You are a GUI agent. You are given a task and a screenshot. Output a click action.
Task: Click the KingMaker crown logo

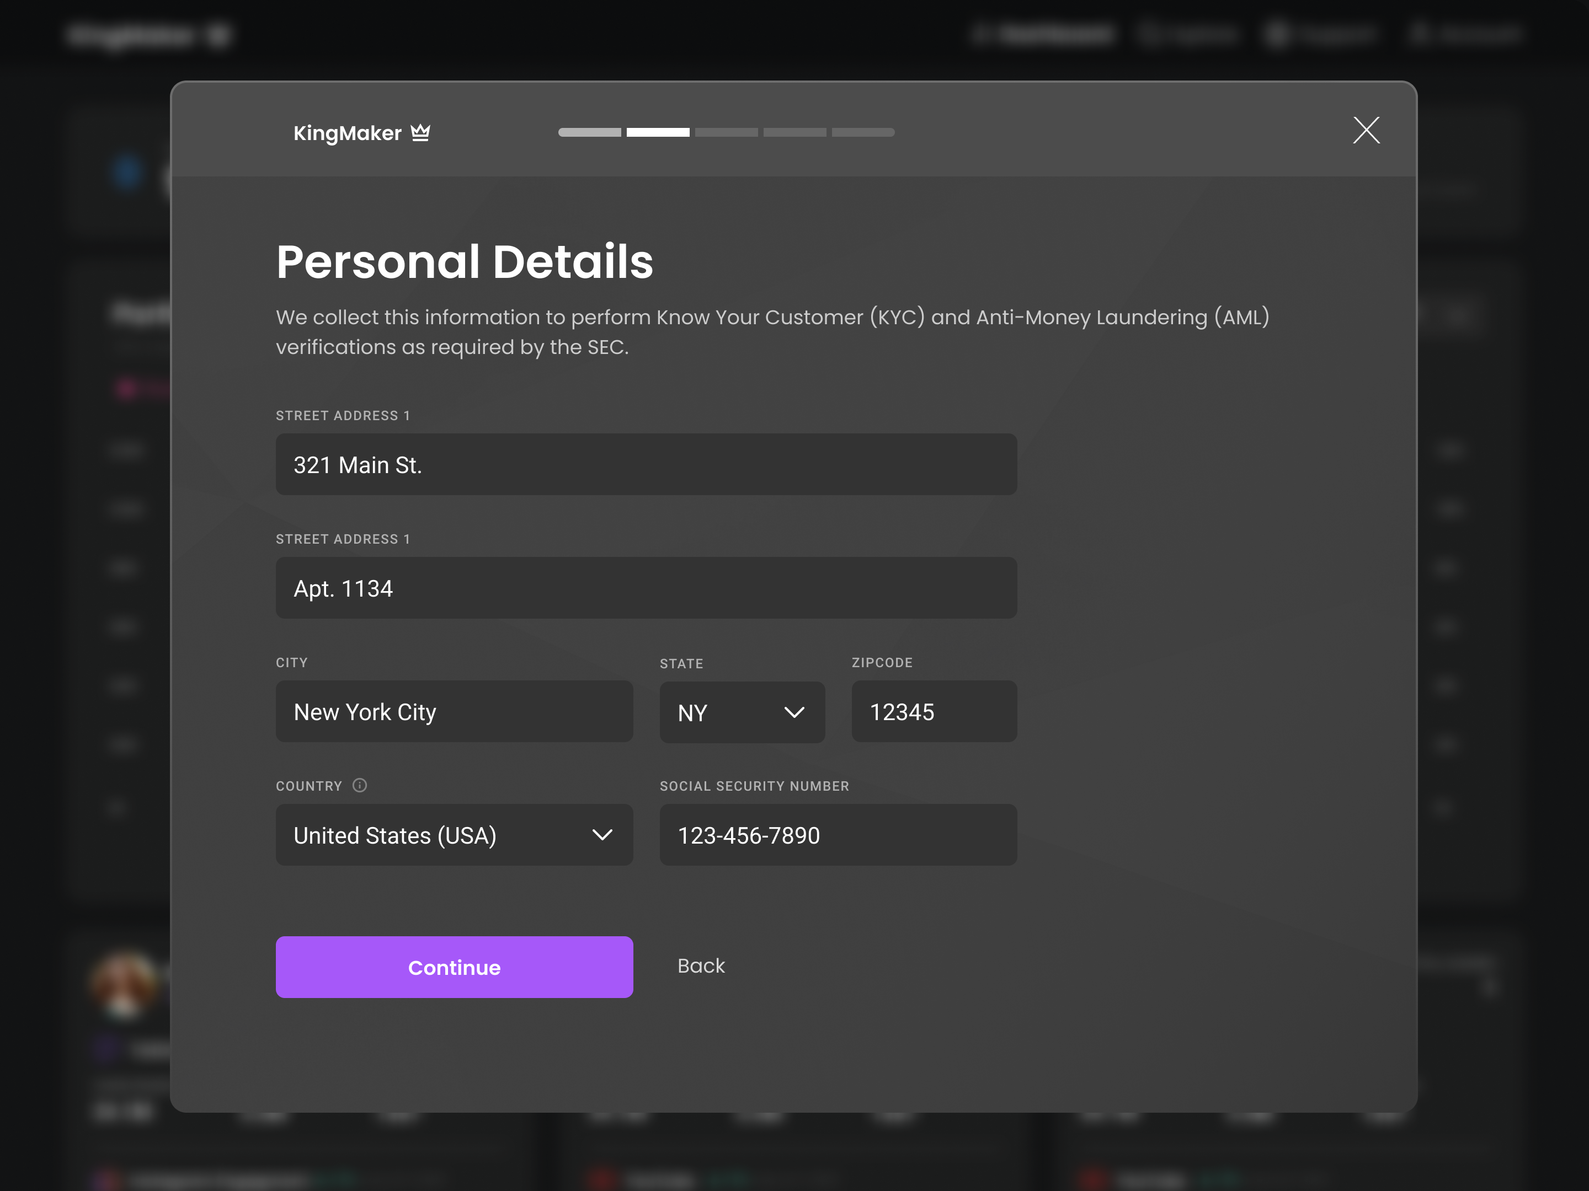pyautogui.click(x=420, y=133)
